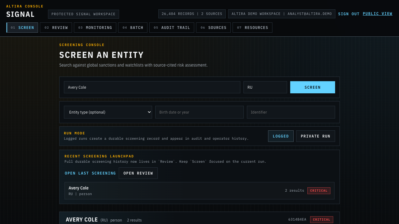Edit the Avery Cole name field
Viewport: 399px width, 224px height.
(152, 87)
